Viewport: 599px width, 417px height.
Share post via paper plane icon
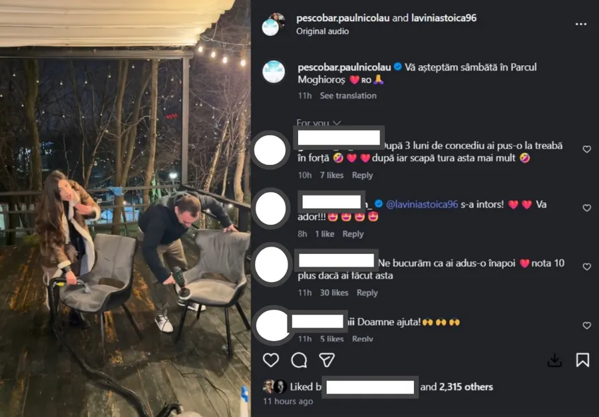click(327, 360)
